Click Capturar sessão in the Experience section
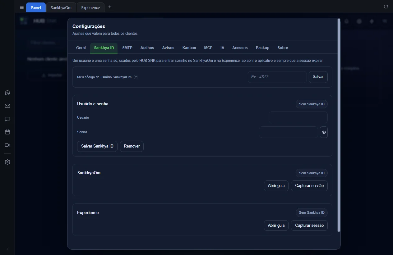This screenshot has height=255, width=393. point(309,225)
